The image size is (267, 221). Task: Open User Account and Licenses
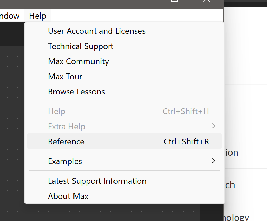click(97, 31)
